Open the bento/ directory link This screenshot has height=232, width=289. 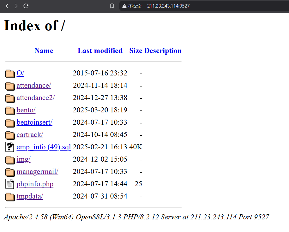click(x=26, y=110)
